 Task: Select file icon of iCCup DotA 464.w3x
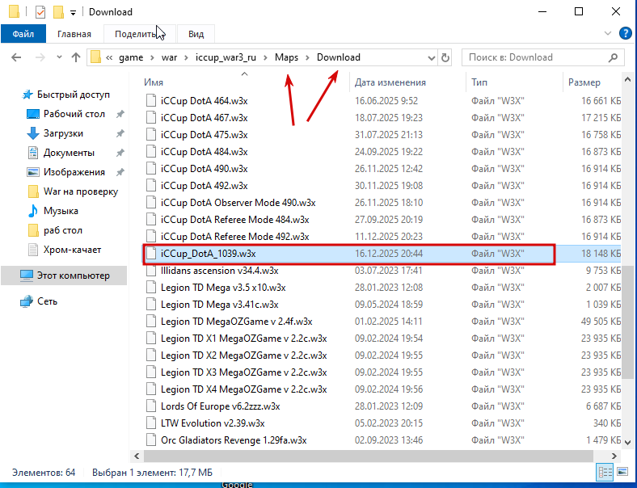click(151, 101)
